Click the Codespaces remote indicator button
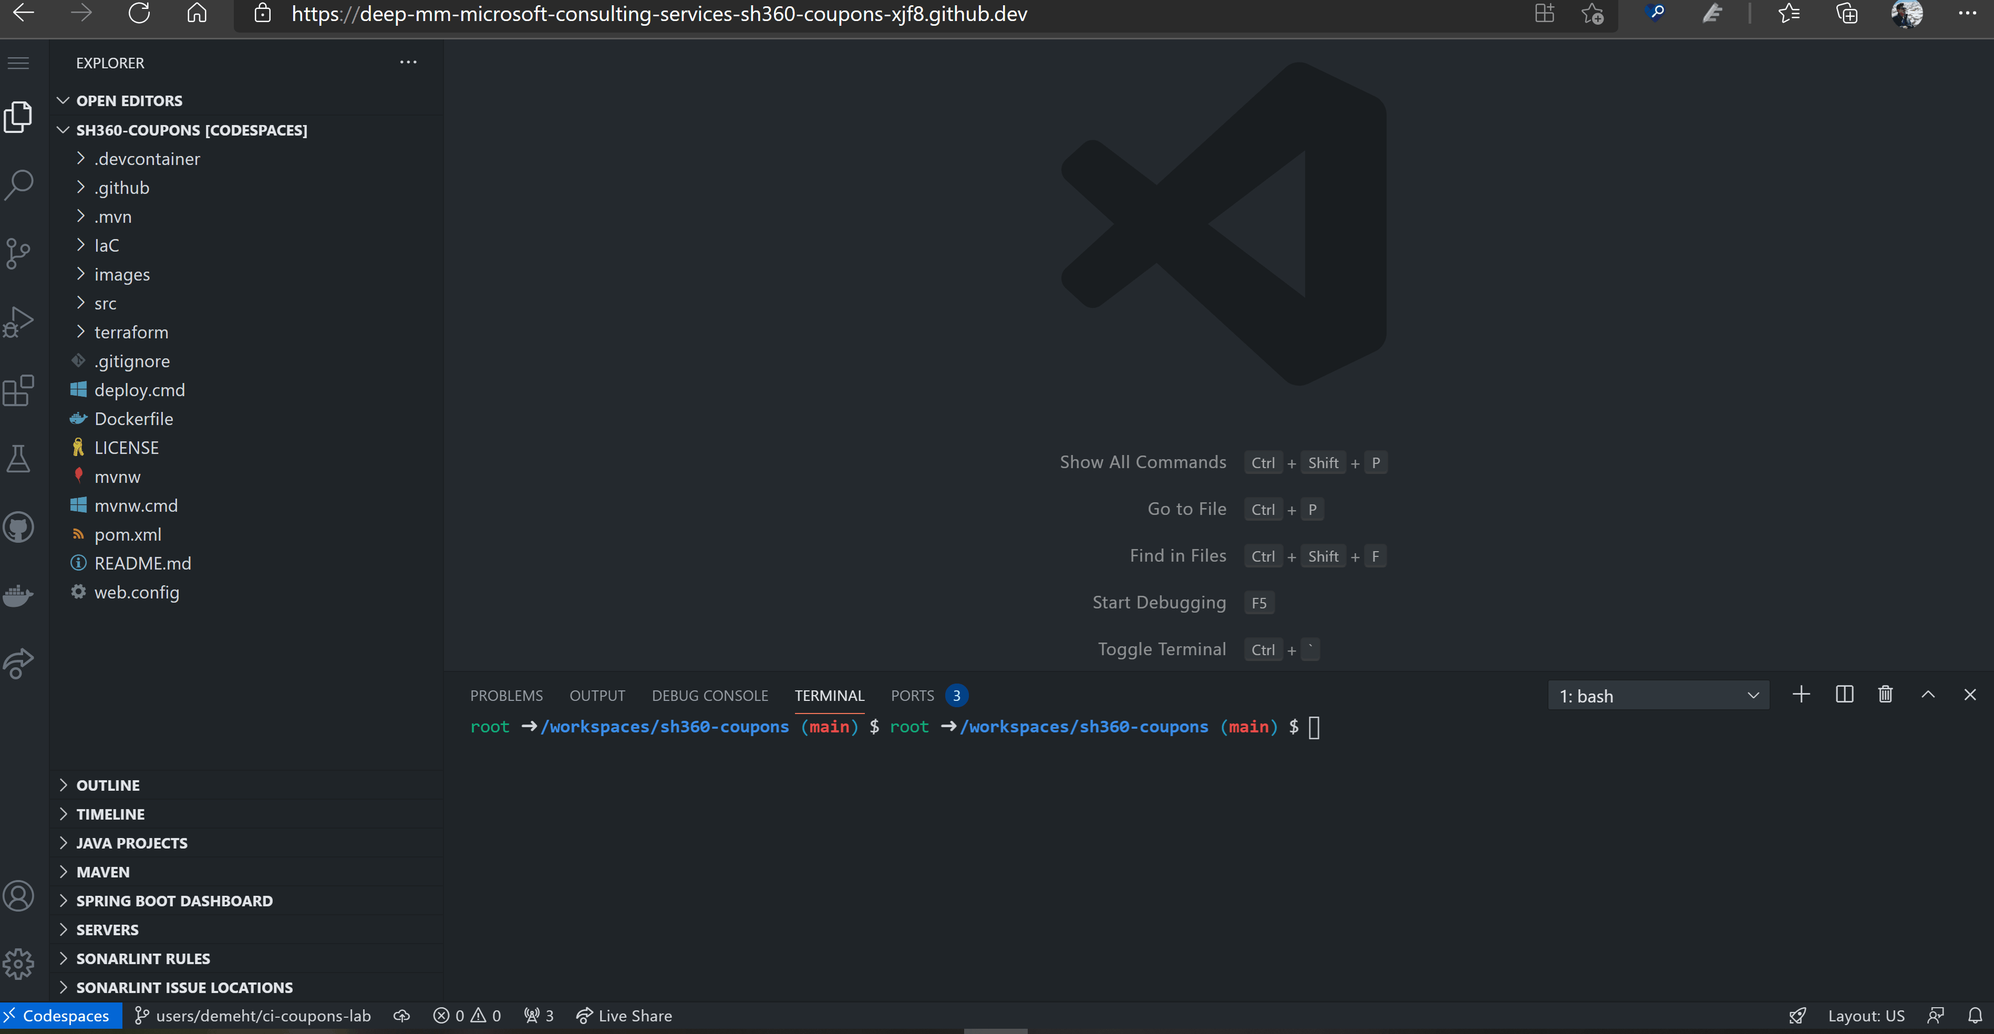 pos(60,1016)
